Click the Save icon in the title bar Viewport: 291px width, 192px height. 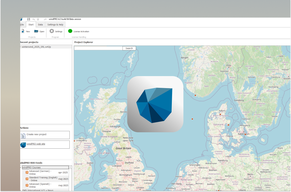point(28,19)
